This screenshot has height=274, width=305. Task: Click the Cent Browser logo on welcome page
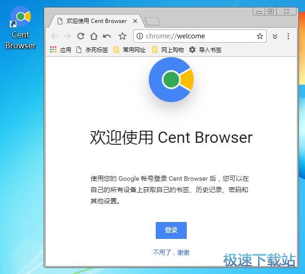pyautogui.click(x=171, y=80)
